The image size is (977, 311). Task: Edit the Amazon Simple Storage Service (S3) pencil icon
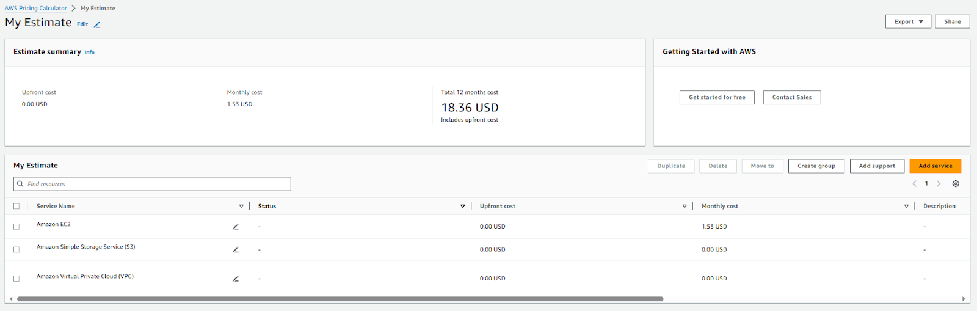click(x=236, y=249)
